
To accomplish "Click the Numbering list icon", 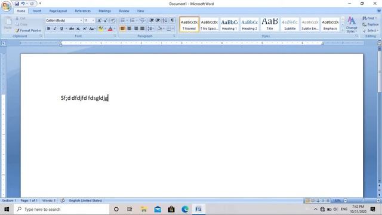I will tap(133, 20).
